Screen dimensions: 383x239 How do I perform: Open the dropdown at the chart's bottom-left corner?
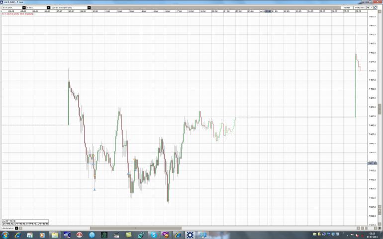[x=16, y=228]
